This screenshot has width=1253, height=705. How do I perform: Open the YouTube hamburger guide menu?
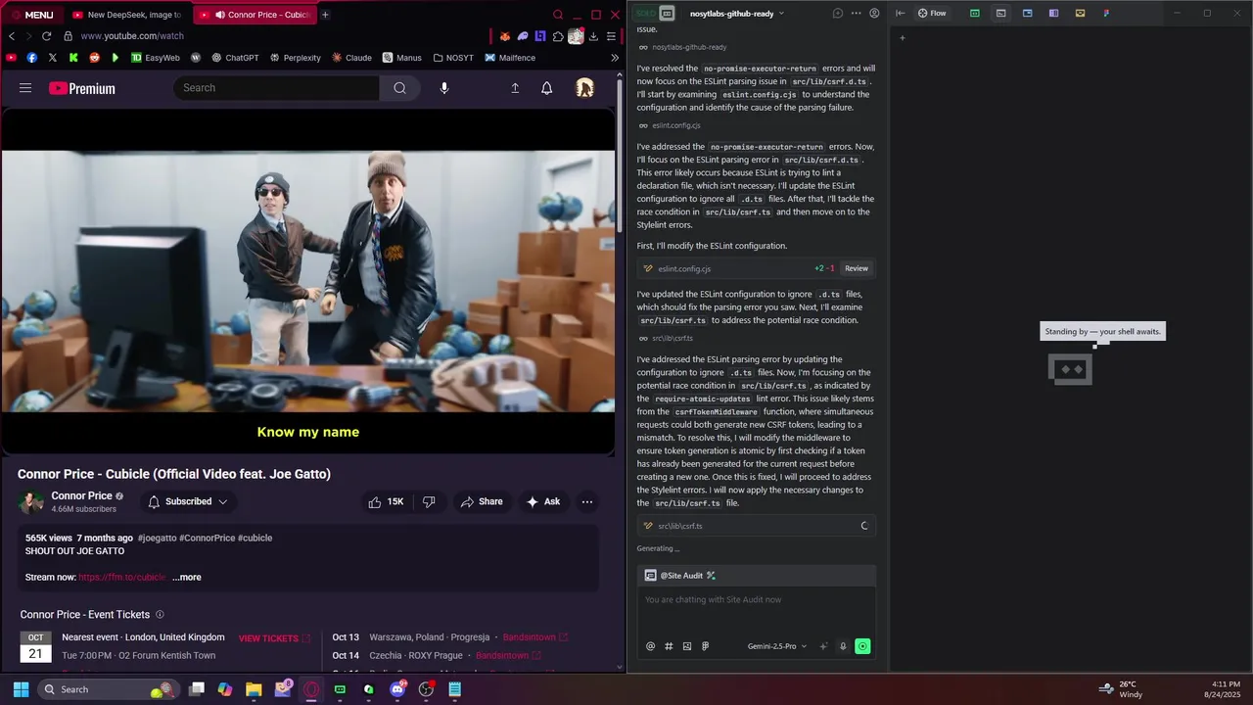coord(25,88)
